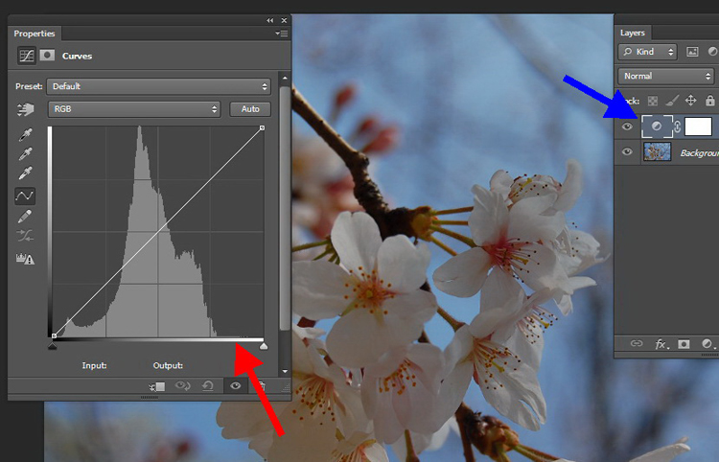Pick the white point eyedropper
Image resolution: width=719 pixels, height=462 pixels.
tap(25, 173)
